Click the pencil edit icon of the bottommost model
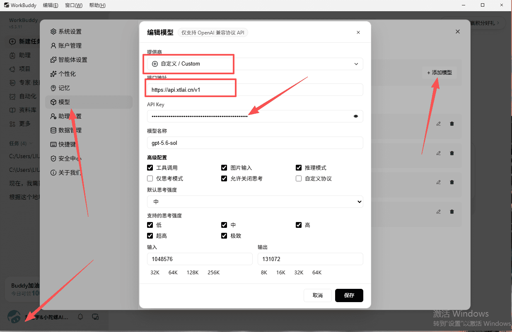Image resolution: width=512 pixels, height=332 pixels. (438, 212)
